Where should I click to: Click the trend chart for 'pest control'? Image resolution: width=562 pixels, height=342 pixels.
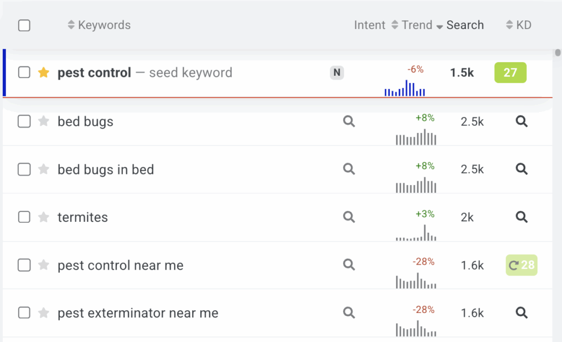(x=405, y=88)
